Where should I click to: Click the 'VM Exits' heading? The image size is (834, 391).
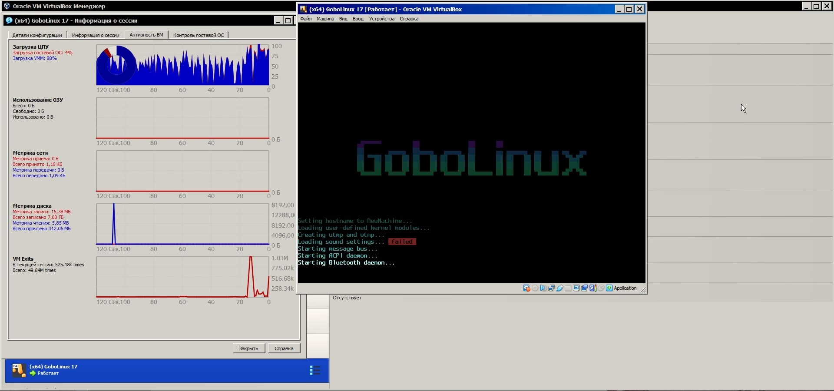click(23, 259)
